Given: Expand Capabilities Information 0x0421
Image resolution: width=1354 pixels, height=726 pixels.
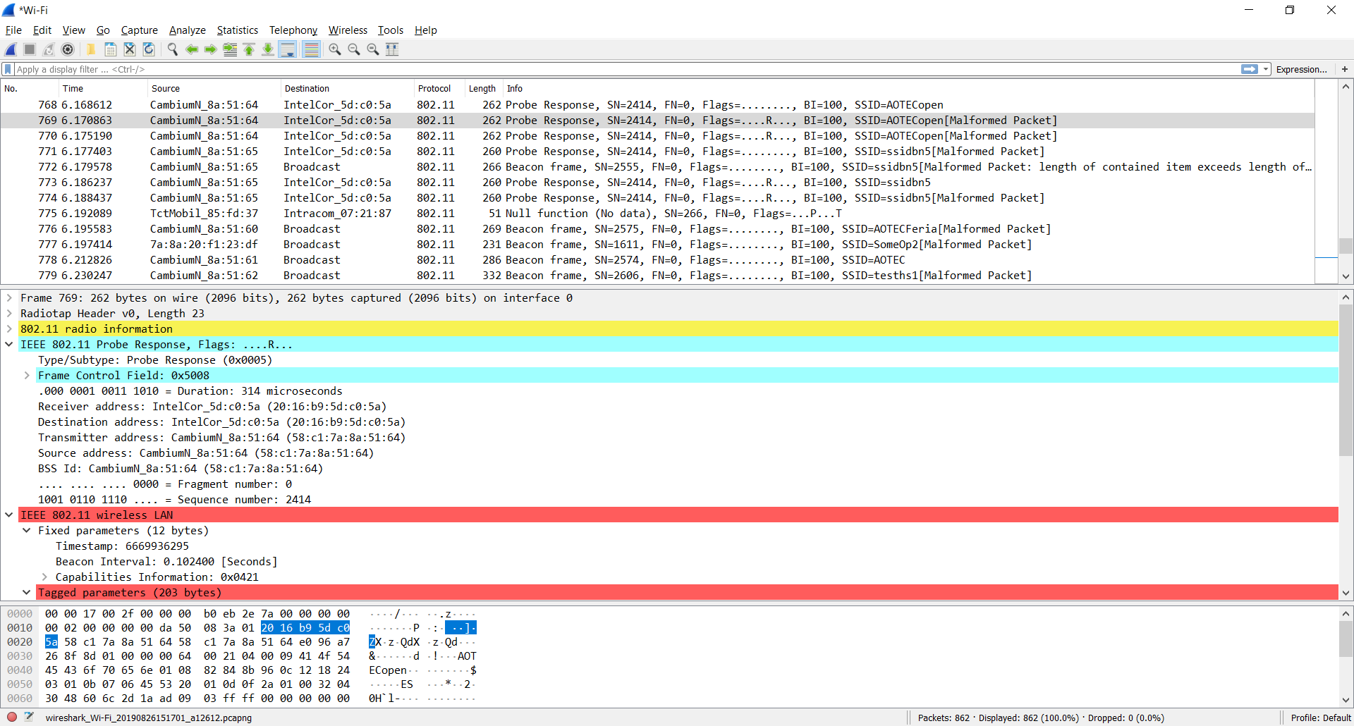Looking at the screenshot, I should point(44,577).
